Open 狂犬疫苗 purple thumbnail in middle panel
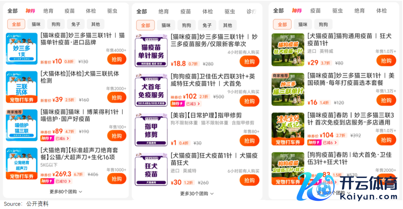 pos(151,169)
